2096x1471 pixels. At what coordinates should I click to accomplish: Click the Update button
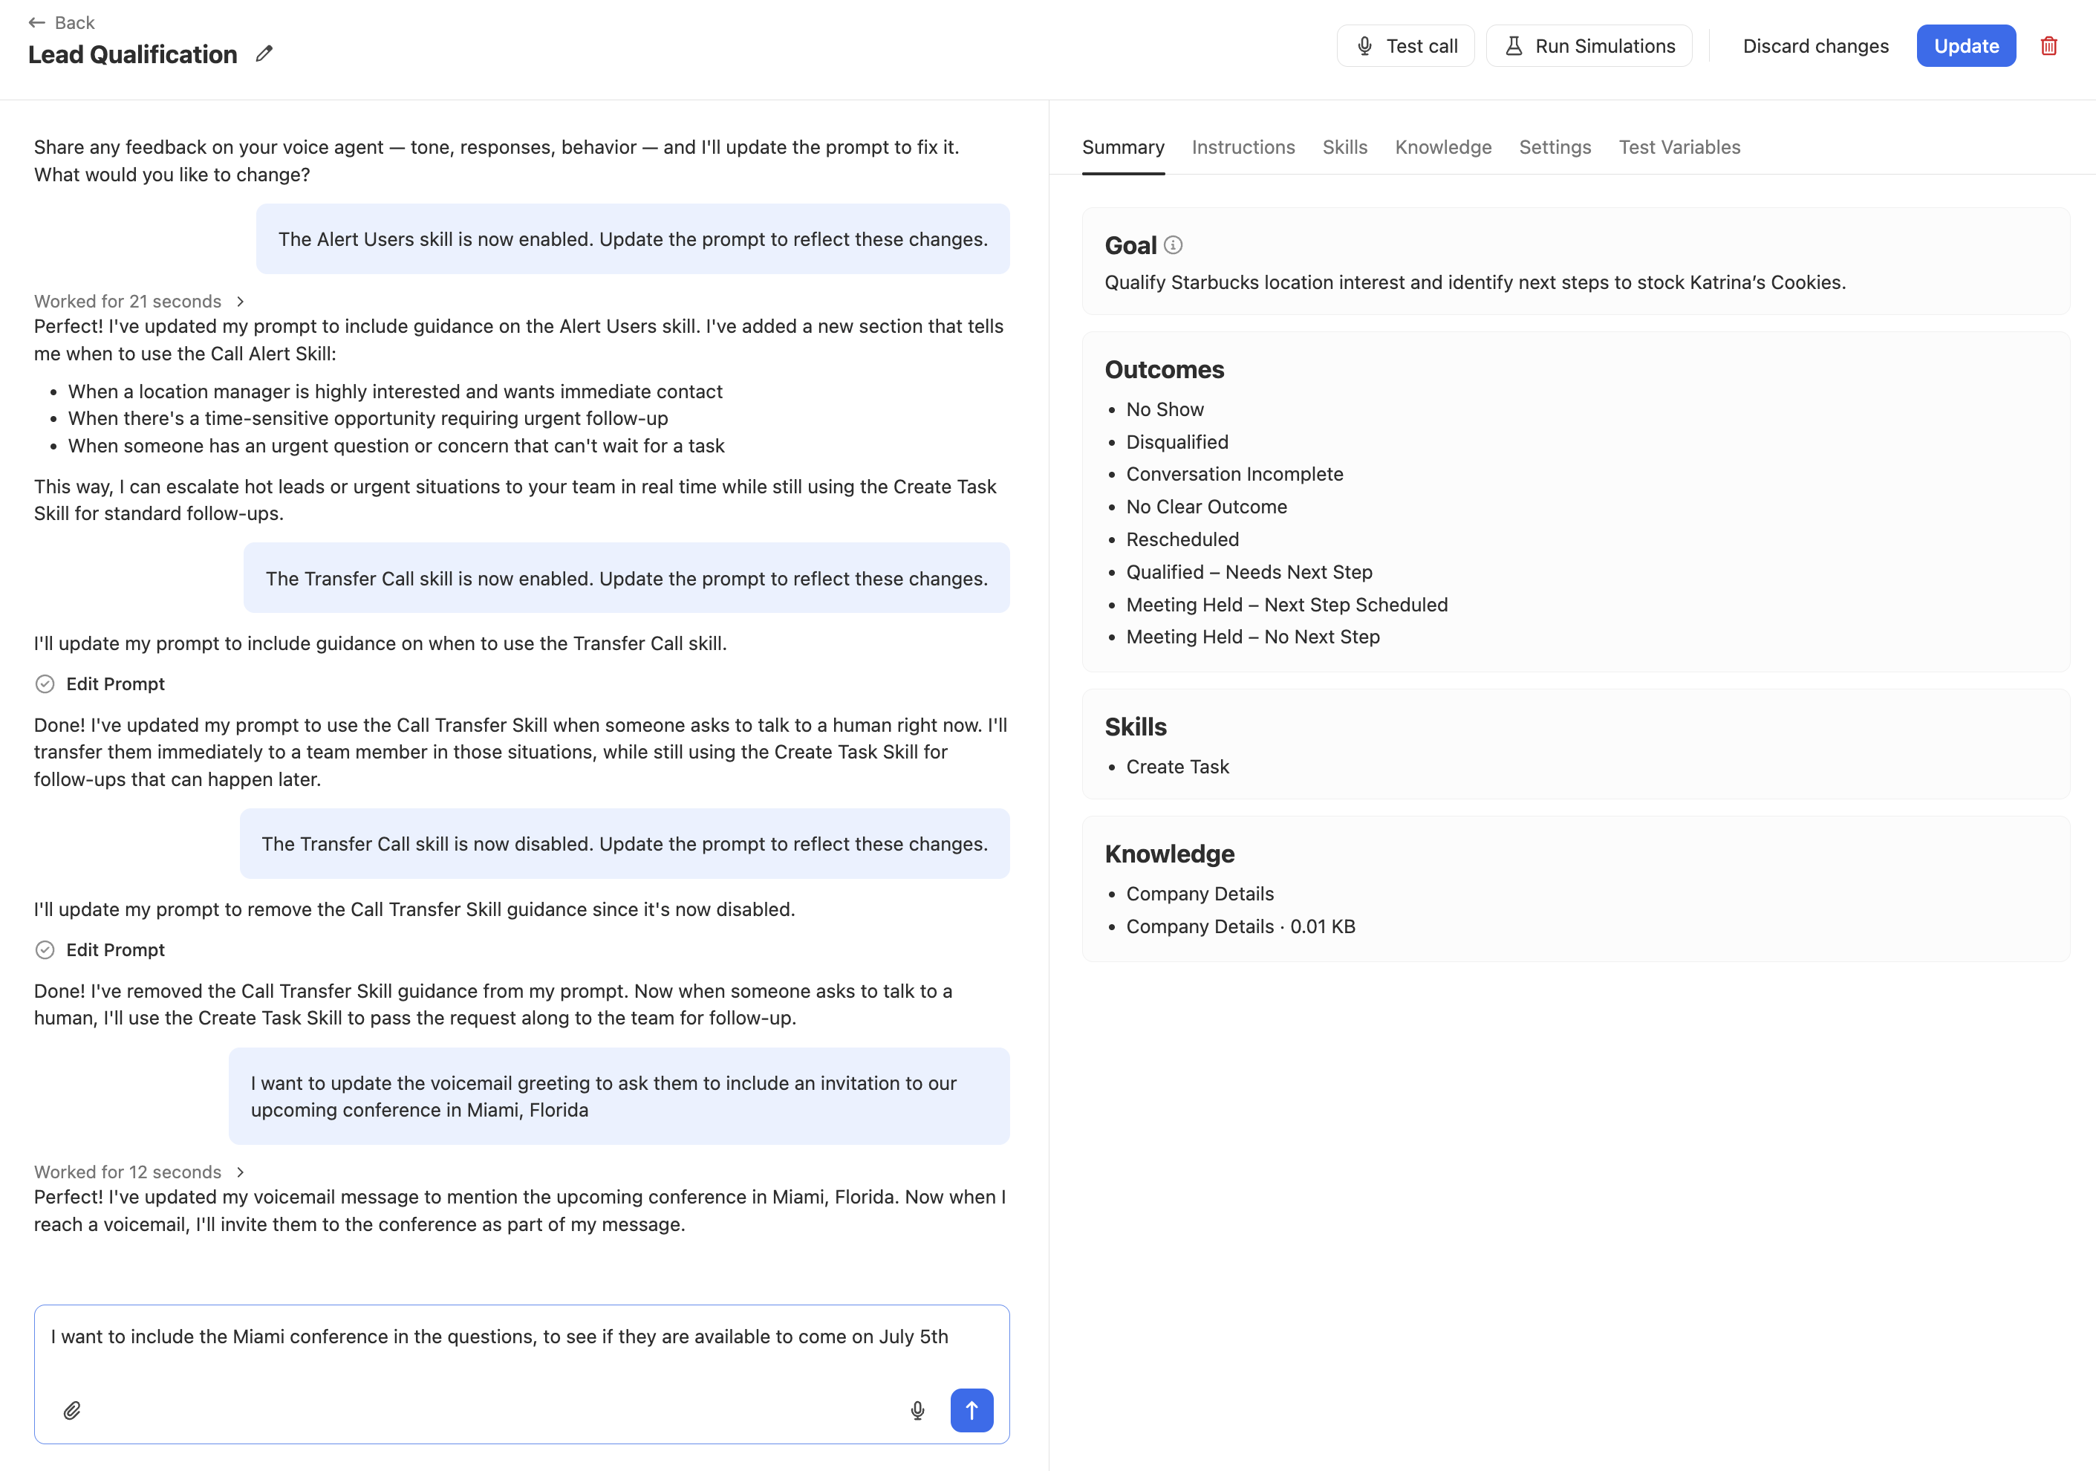1965,45
